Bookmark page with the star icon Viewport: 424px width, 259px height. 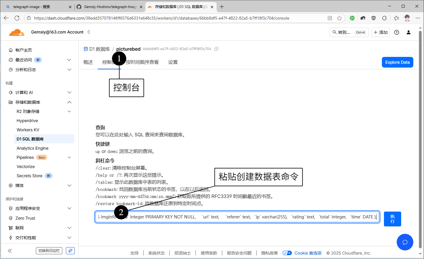(339, 18)
